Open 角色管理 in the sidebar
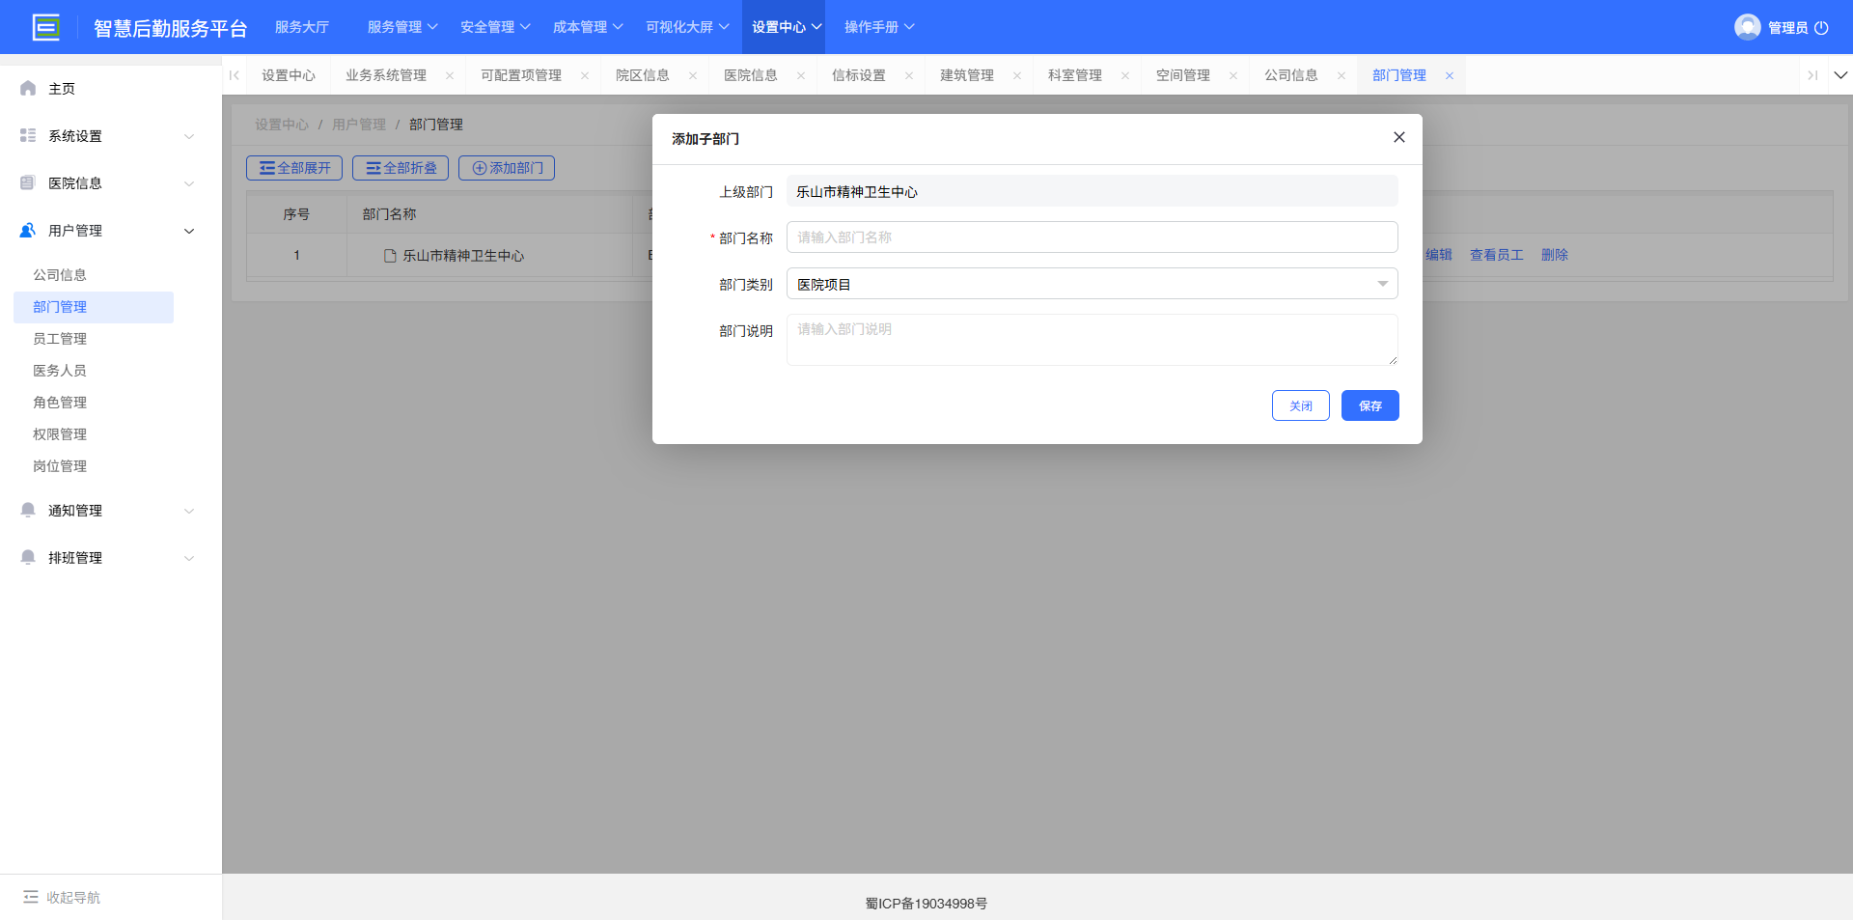 click(60, 403)
